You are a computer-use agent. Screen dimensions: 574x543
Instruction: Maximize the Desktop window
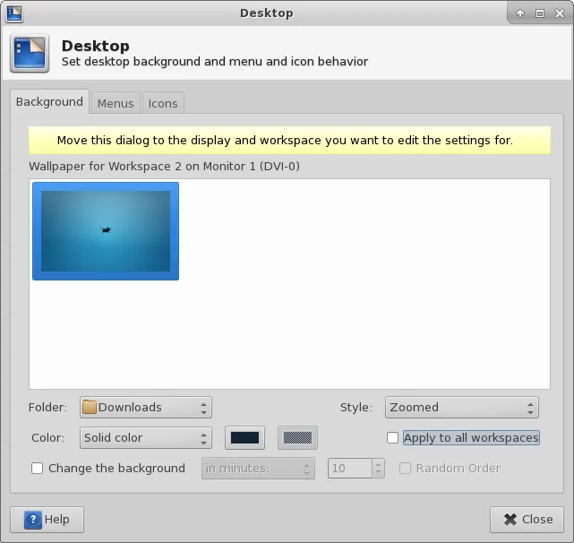[540, 13]
